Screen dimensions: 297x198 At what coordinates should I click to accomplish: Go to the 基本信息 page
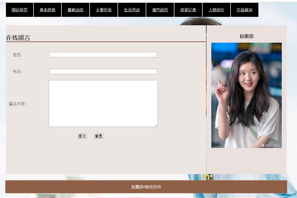coord(47,10)
